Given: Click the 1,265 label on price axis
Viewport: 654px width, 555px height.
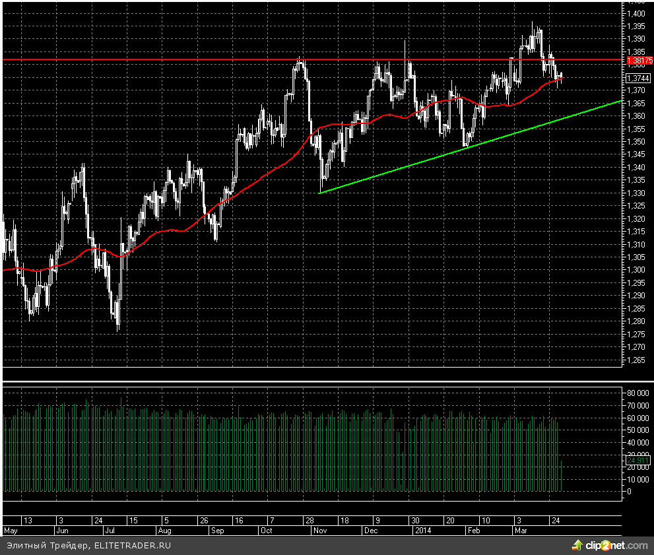Looking at the screenshot, I should [x=637, y=360].
